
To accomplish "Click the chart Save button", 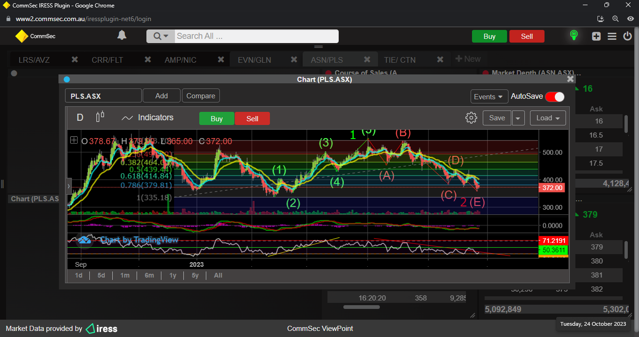I will [x=497, y=118].
